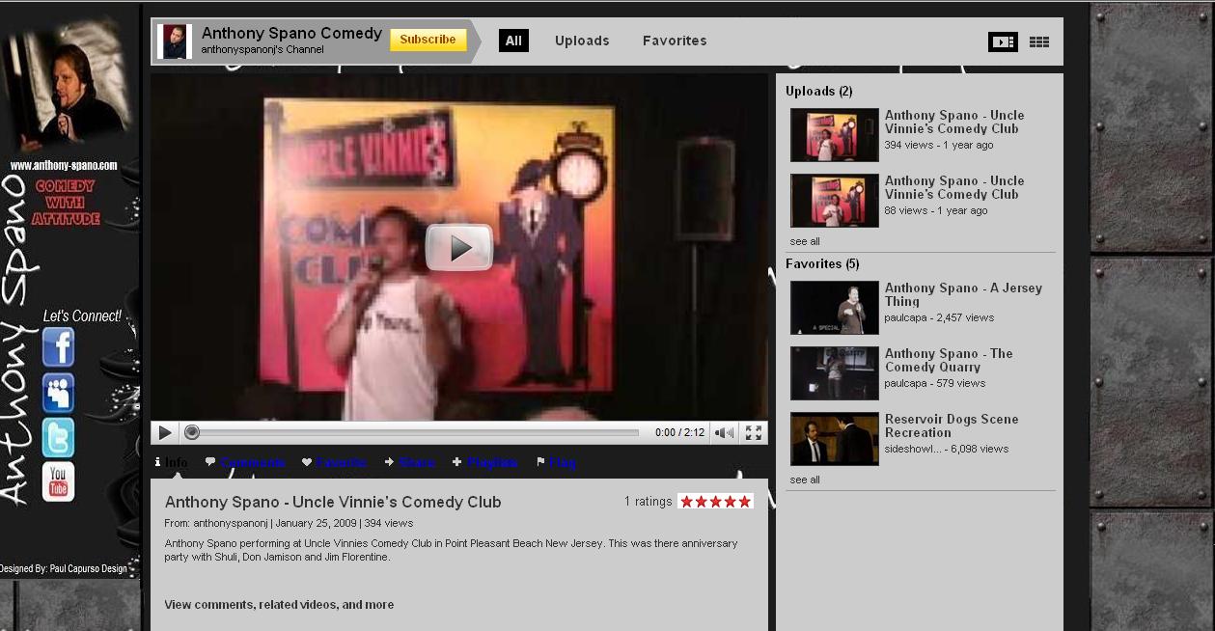Open the Comments tab below video
Viewport: 1215px width, 631px height.
tap(252, 463)
